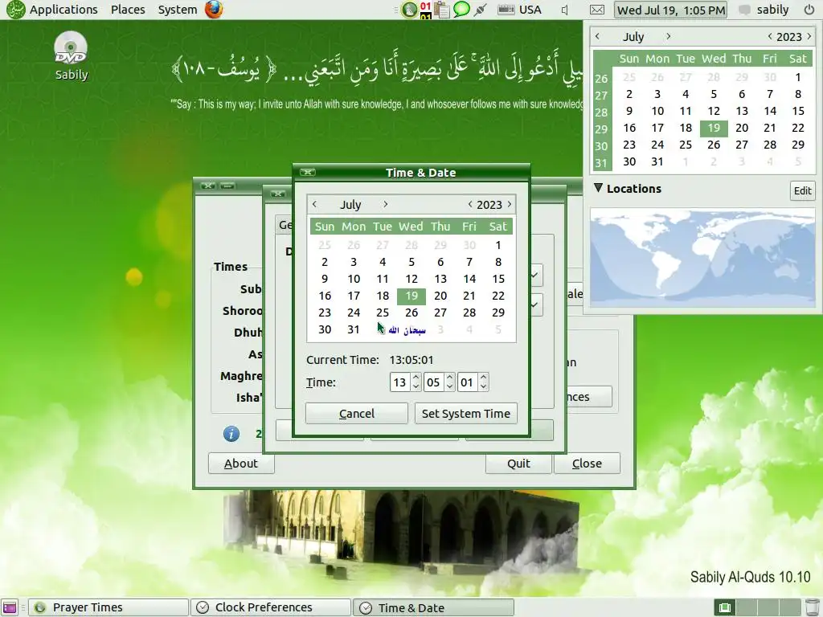823x617 pixels.
Task: Click Close button in Prayer Times window
Action: click(587, 464)
